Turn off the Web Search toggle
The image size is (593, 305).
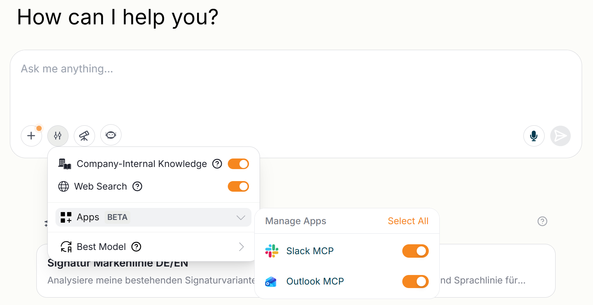point(238,186)
